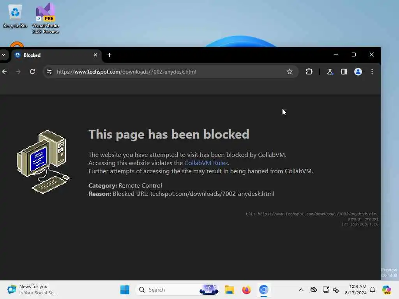Open the three-dot browser menu
This screenshot has height=299, width=399.
[372, 72]
